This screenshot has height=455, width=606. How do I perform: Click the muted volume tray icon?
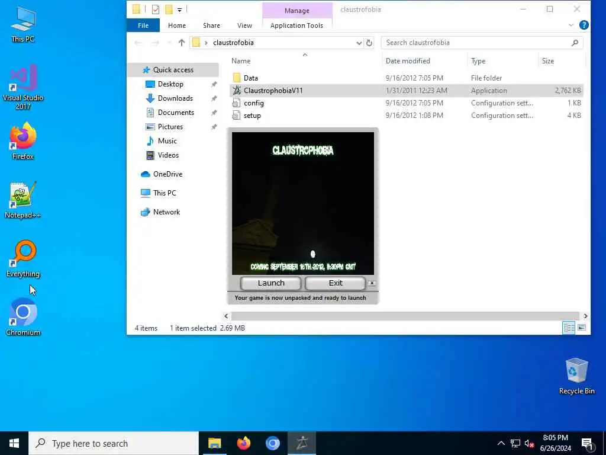pos(529,443)
